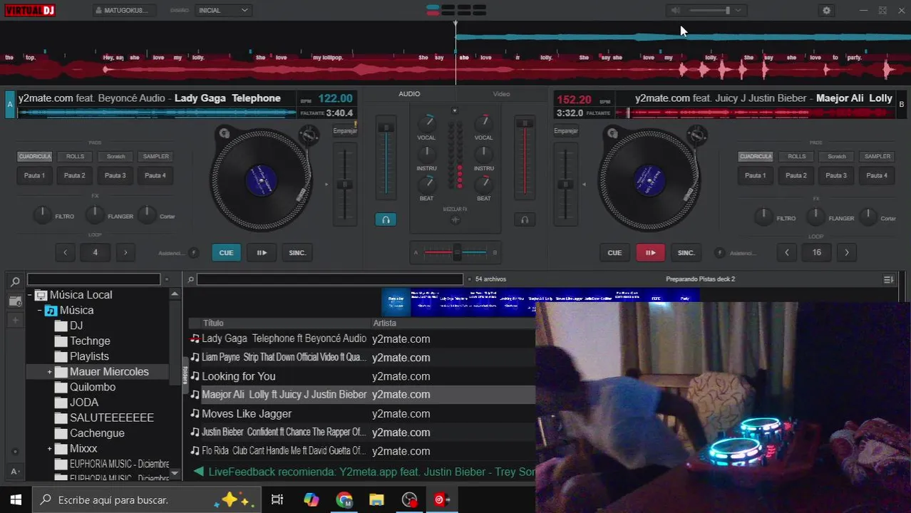Toggle deck B Asistencia button
Viewport: 911px width, 513px height.
[719, 253]
